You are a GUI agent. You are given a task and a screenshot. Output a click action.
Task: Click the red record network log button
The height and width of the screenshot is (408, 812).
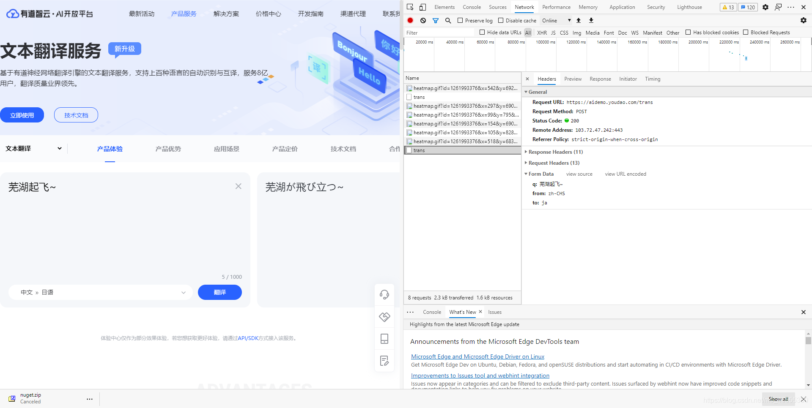410,20
